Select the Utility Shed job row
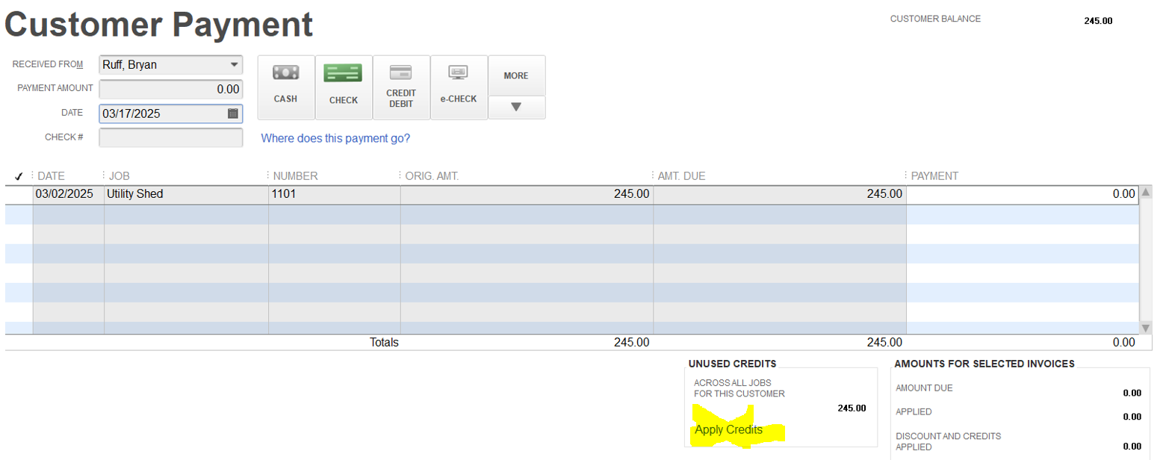This screenshot has height=460, width=1163. [x=134, y=194]
